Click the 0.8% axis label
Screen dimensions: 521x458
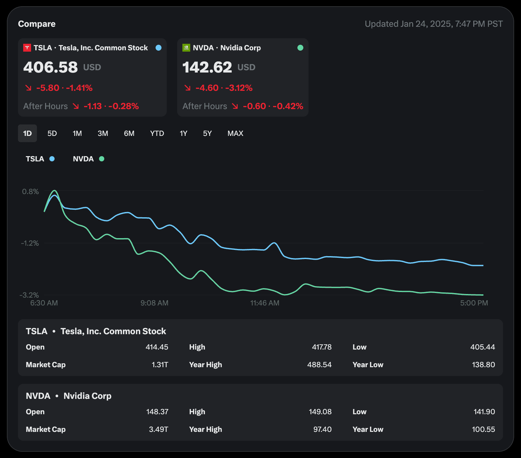click(30, 191)
